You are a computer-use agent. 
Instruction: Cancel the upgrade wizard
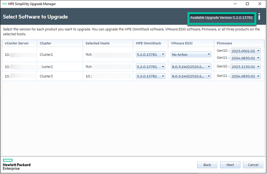[x=253, y=165]
